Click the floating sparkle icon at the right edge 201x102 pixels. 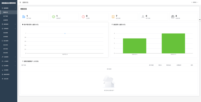tap(200, 20)
